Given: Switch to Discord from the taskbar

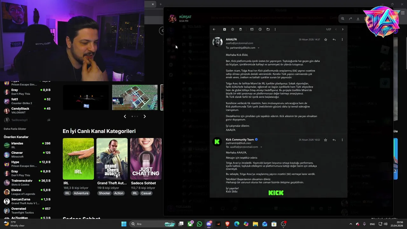Looking at the screenshot, I should coord(209,224).
